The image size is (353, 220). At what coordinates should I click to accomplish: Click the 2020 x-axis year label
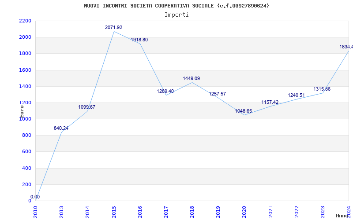[x=244, y=212]
